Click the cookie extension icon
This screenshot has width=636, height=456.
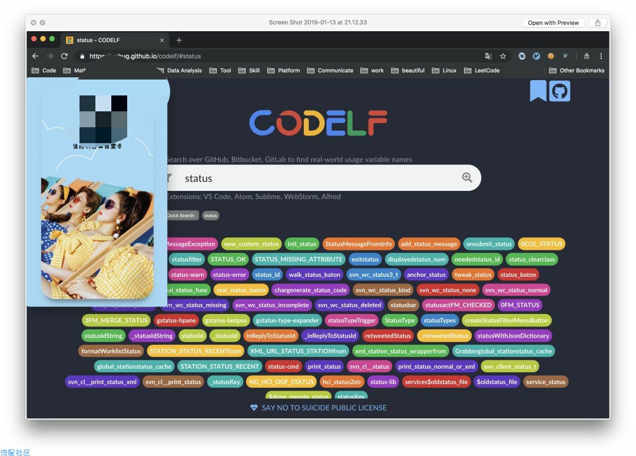click(x=551, y=56)
